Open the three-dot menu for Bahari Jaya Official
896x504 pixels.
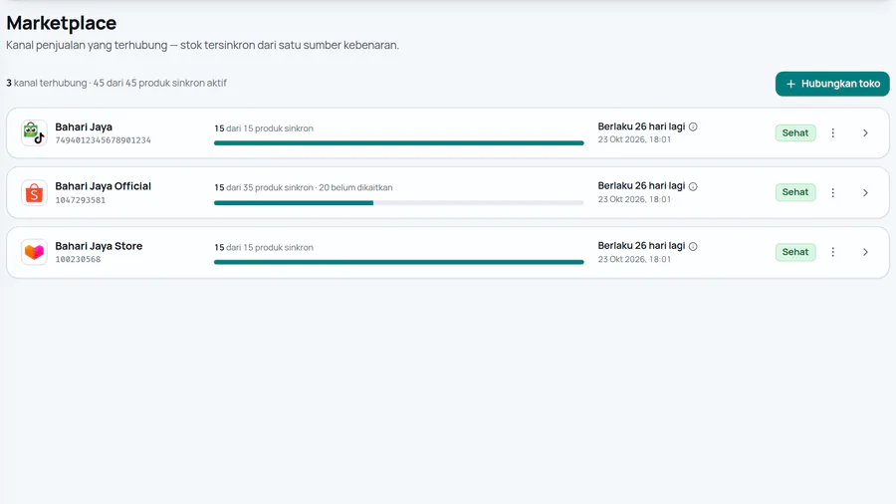click(832, 192)
